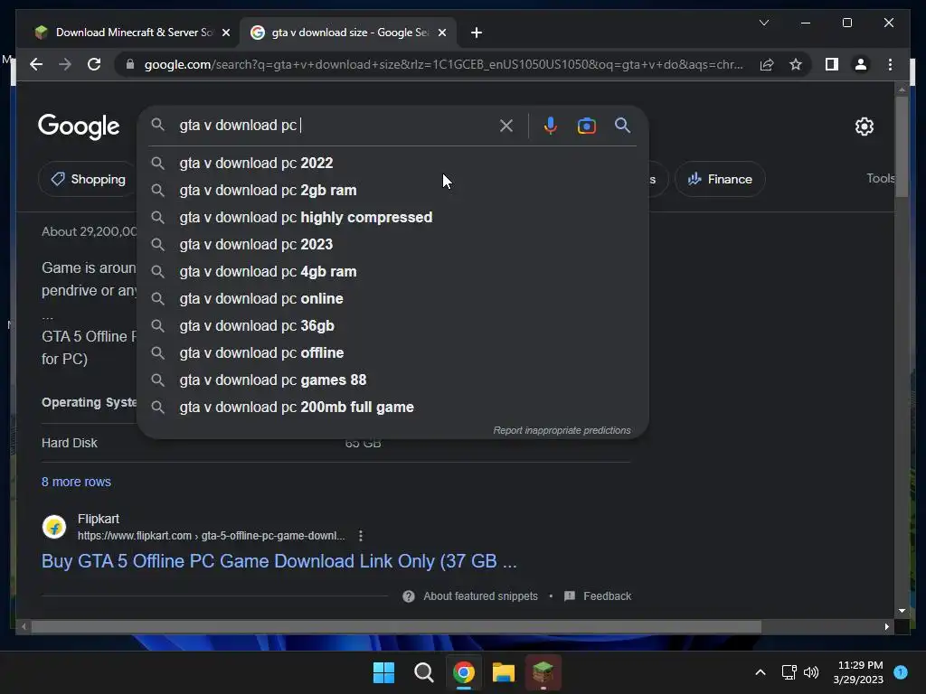Viewport: 926px width, 694px height.
Task: Click the Chrome address bar URL
Action: pyautogui.click(x=443, y=64)
